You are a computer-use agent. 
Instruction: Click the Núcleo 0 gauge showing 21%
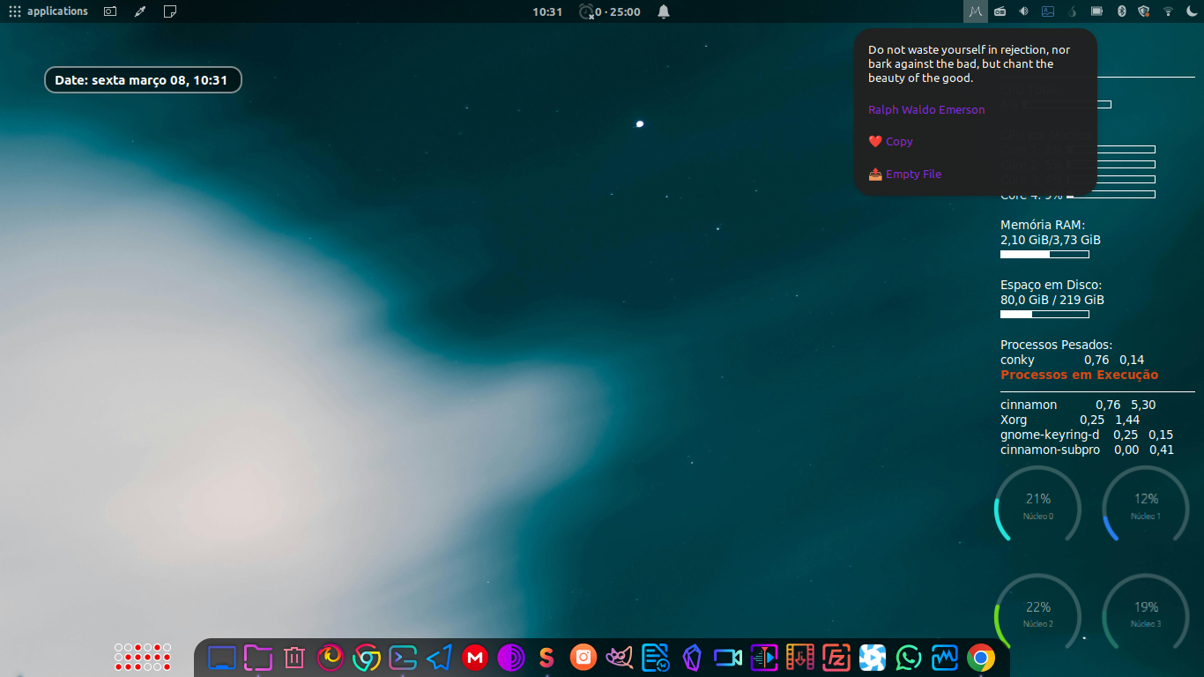click(x=1038, y=504)
